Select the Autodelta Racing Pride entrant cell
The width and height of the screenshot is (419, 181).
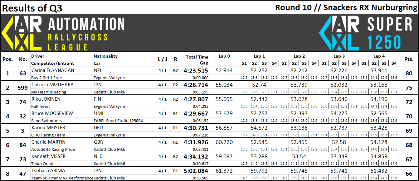pos(53,149)
